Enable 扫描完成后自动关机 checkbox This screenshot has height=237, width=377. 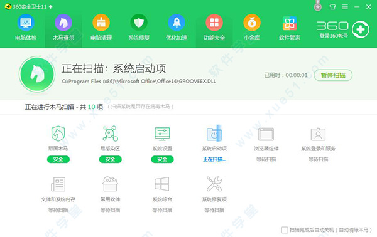(x=285, y=230)
